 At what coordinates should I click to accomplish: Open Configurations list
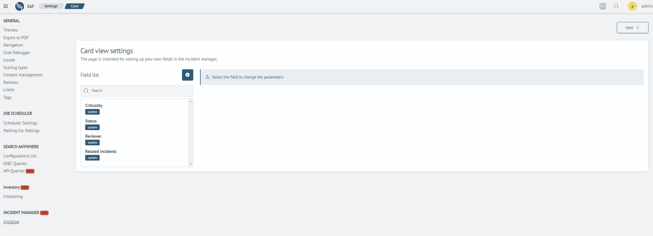pos(20,156)
